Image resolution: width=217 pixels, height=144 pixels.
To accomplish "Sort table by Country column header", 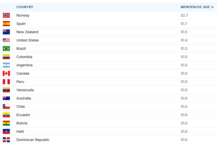I will tap(25, 7).
